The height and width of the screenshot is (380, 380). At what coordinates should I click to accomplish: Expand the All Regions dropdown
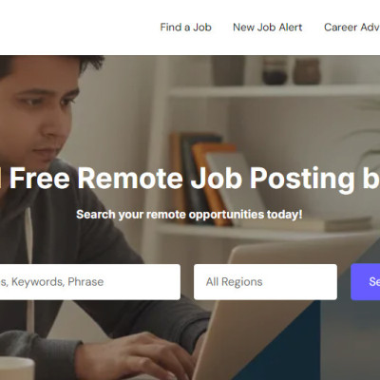[x=265, y=282]
